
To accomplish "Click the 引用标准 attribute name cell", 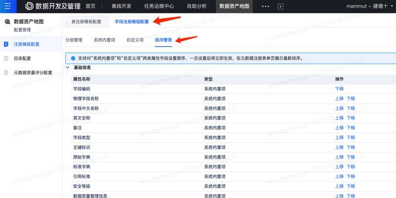I will tap(82, 177).
